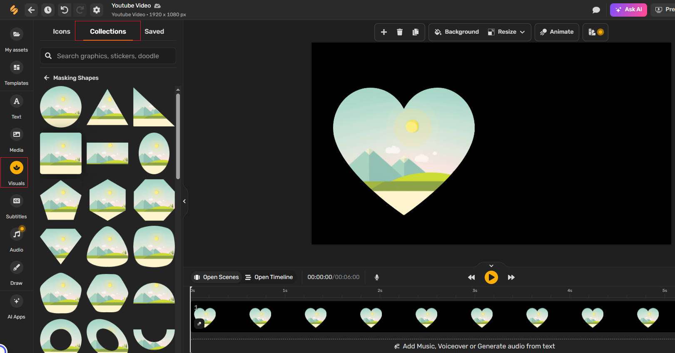Open the Resize dropdown

[x=506, y=32]
